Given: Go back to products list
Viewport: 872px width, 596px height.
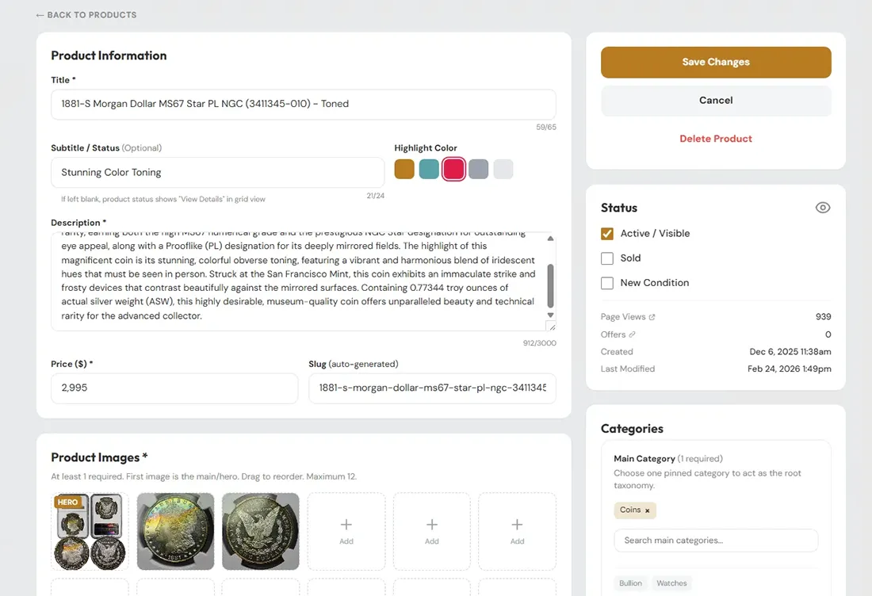Looking at the screenshot, I should tap(86, 15).
